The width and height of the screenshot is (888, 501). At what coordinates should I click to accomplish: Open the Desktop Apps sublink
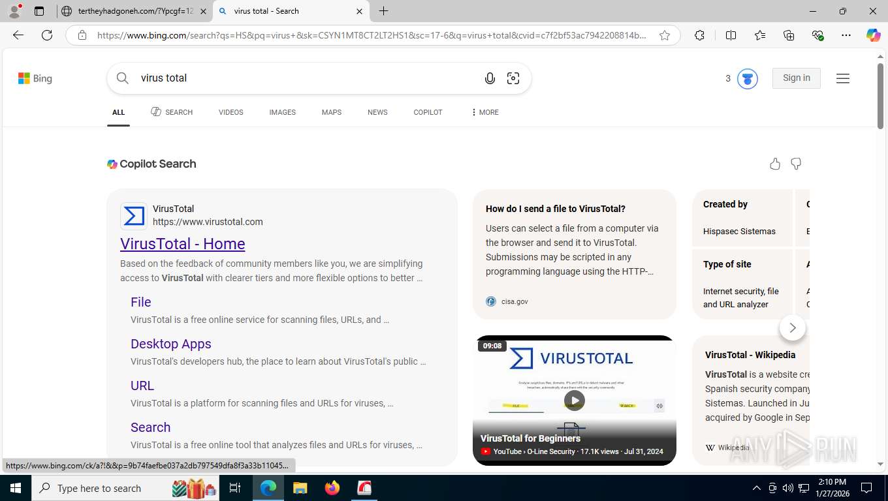click(171, 344)
